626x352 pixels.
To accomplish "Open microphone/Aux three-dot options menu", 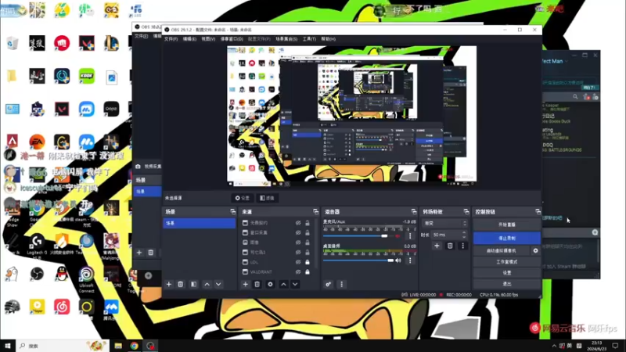I will coord(410,236).
